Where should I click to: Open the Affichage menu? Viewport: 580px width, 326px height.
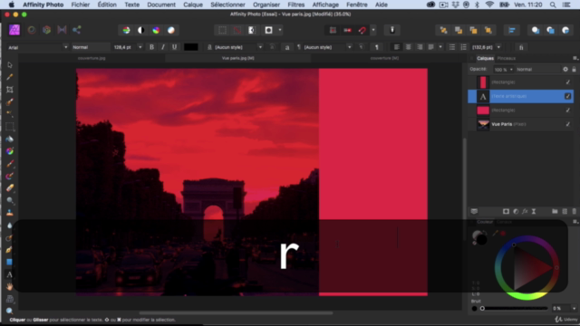point(325,5)
